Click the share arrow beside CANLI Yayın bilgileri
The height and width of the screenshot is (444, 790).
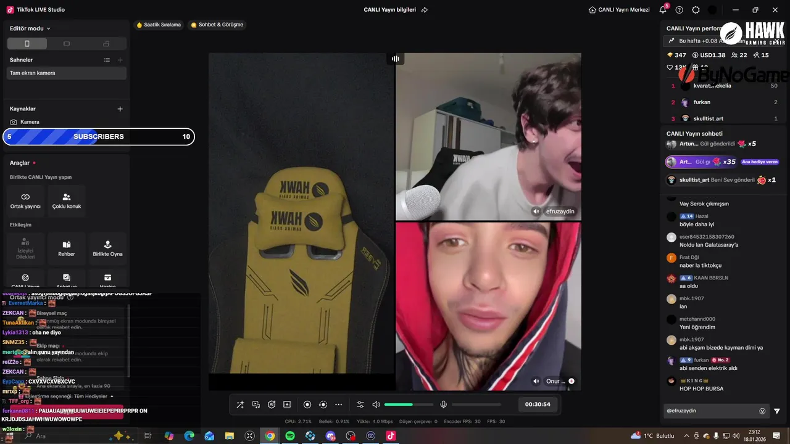pyautogui.click(x=425, y=10)
